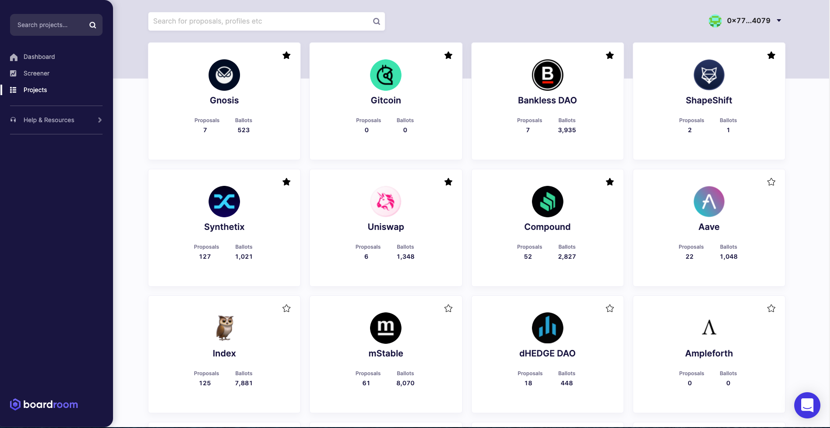
Task: Select the ShapeShift fox logo
Action: [x=709, y=75]
